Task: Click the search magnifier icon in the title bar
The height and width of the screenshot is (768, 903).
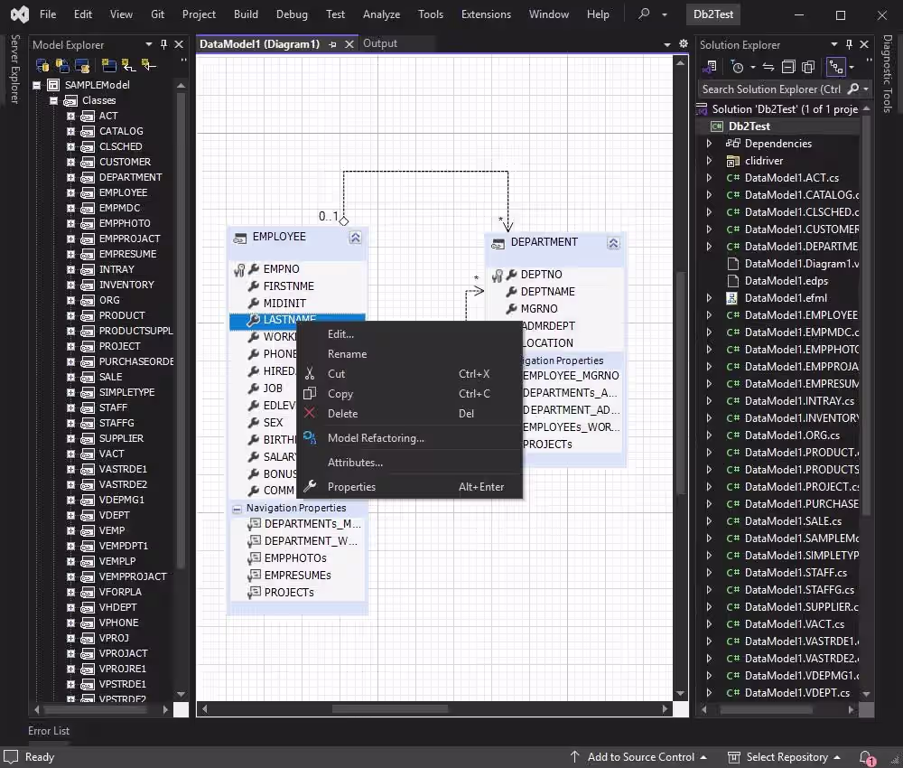Action: pyautogui.click(x=645, y=14)
